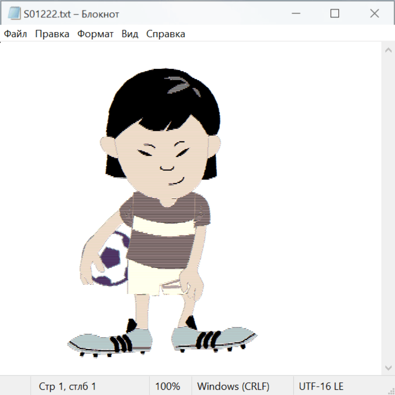Open the Вид menu
This screenshot has height=395, width=395.
point(129,34)
